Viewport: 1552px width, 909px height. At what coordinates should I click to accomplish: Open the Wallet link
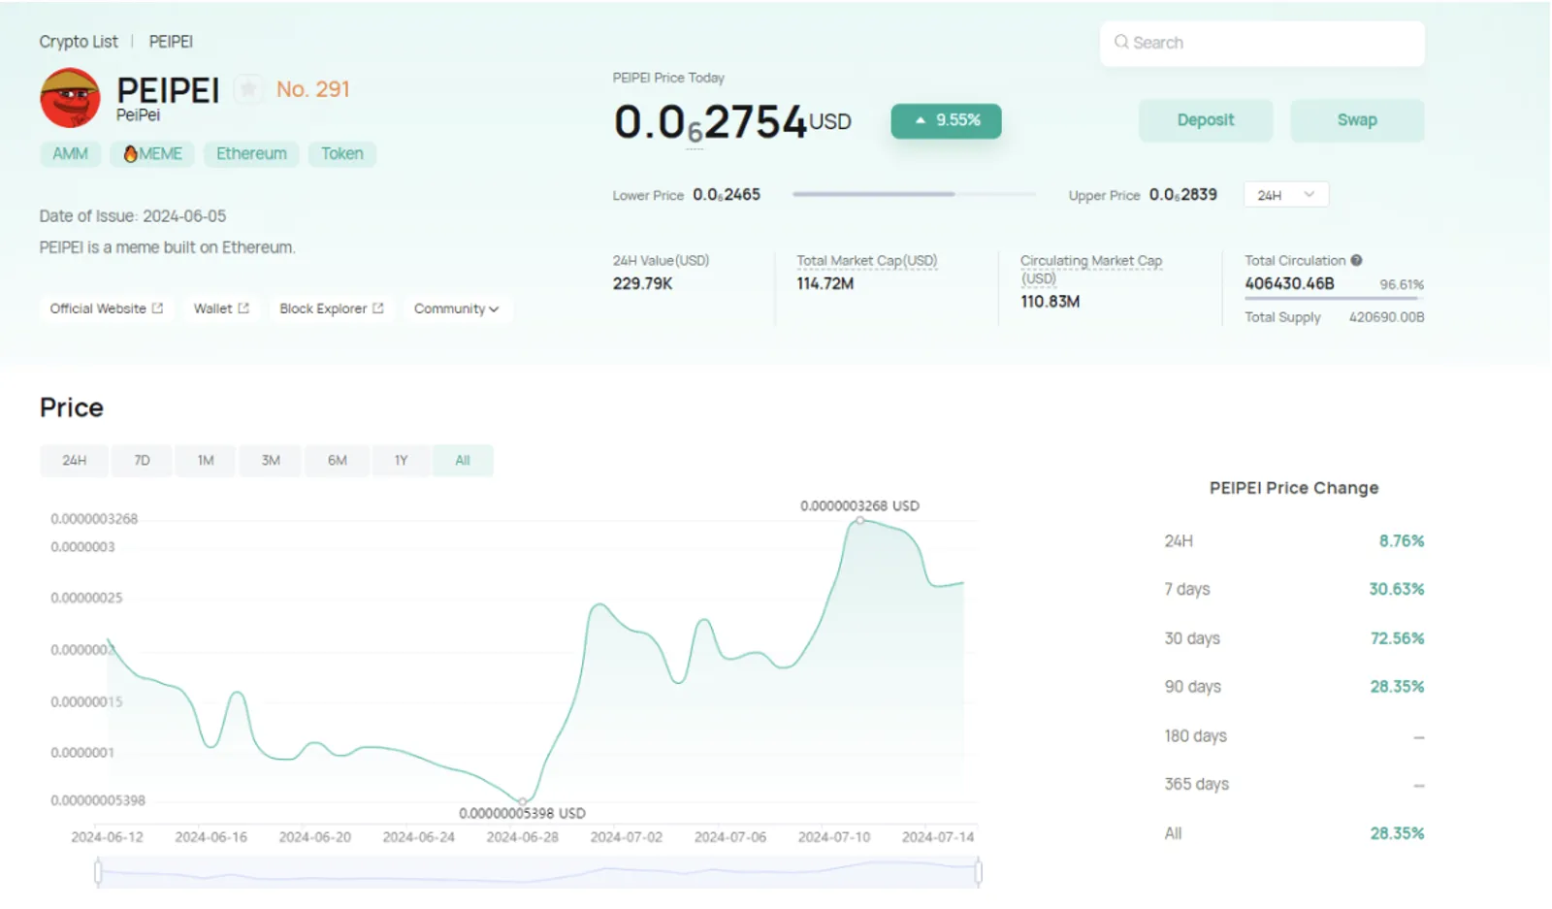pyautogui.click(x=221, y=308)
